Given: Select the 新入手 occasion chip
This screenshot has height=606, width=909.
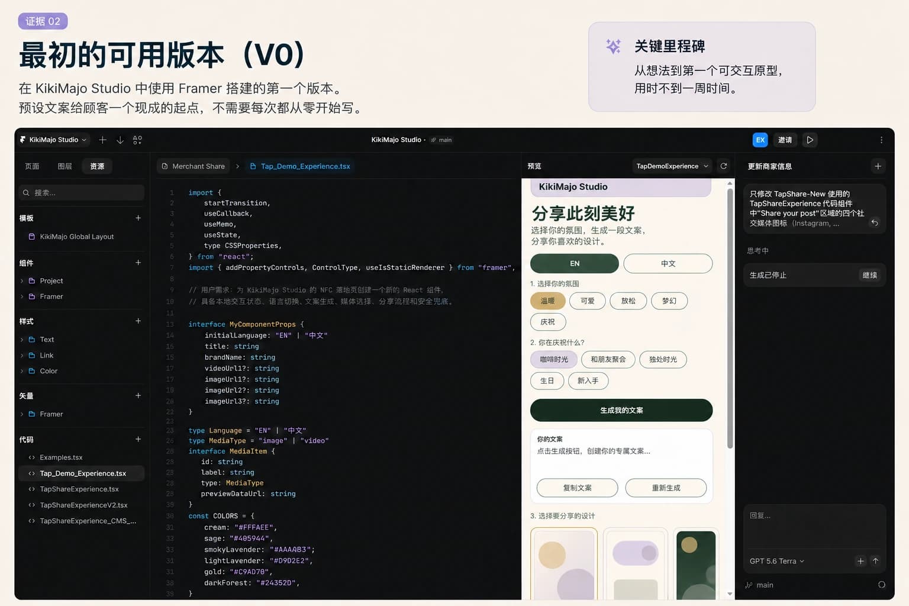Looking at the screenshot, I should pyautogui.click(x=588, y=381).
